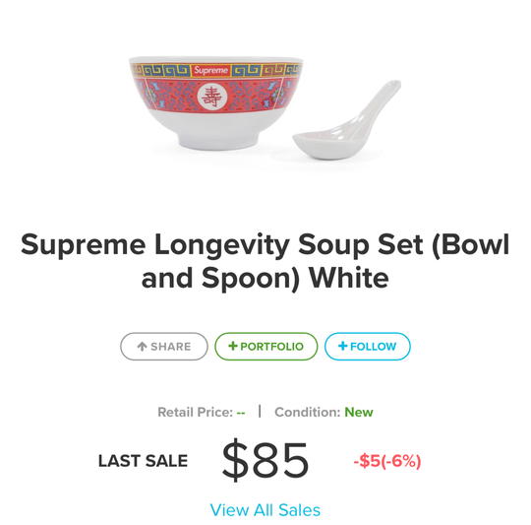Click the LAST SALE label
This screenshot has width=531, height=525.
click(x=143, y=461)
